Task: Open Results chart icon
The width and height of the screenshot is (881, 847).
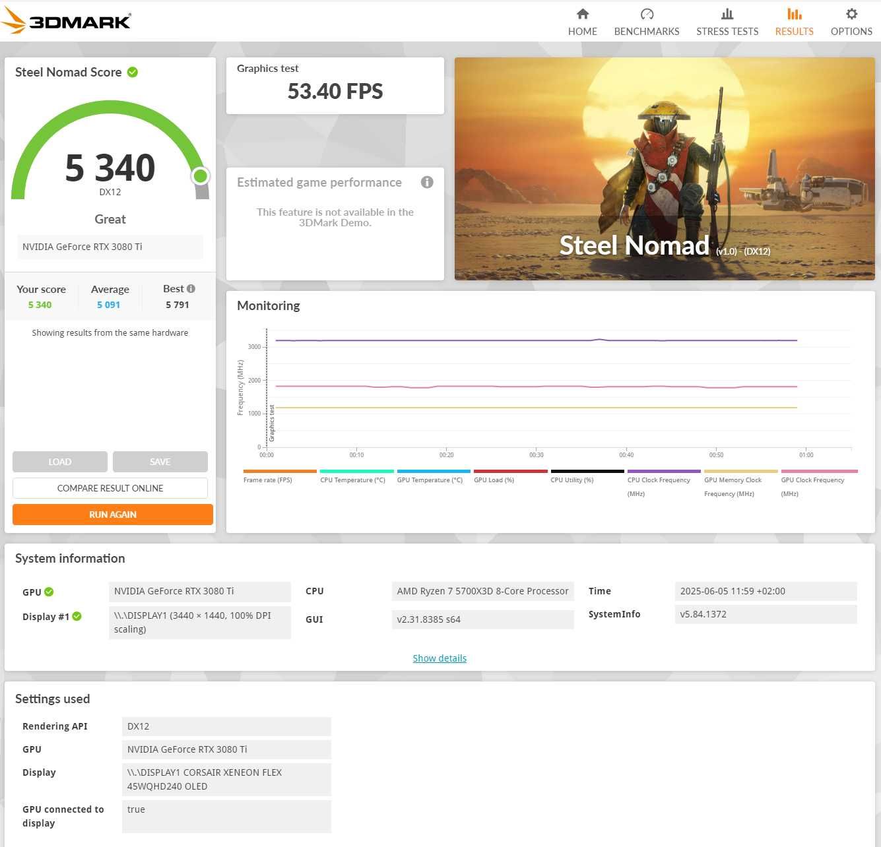Action: click(x=795, y=14)
